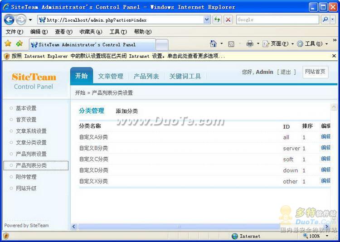The width and height of the screenshot is (340, 242).
Task: Click into the Google search box
Action: coord(277,20)
